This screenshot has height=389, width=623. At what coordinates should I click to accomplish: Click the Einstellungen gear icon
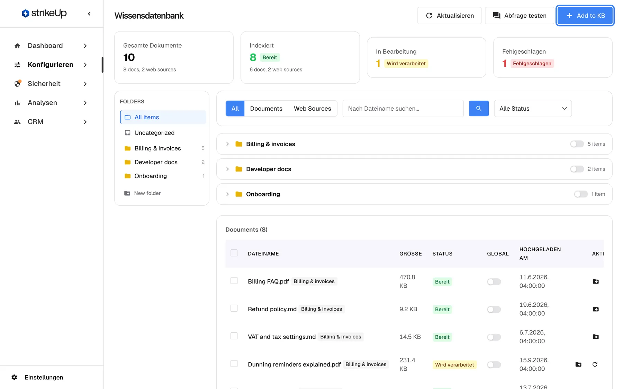(x=14, y=377)
